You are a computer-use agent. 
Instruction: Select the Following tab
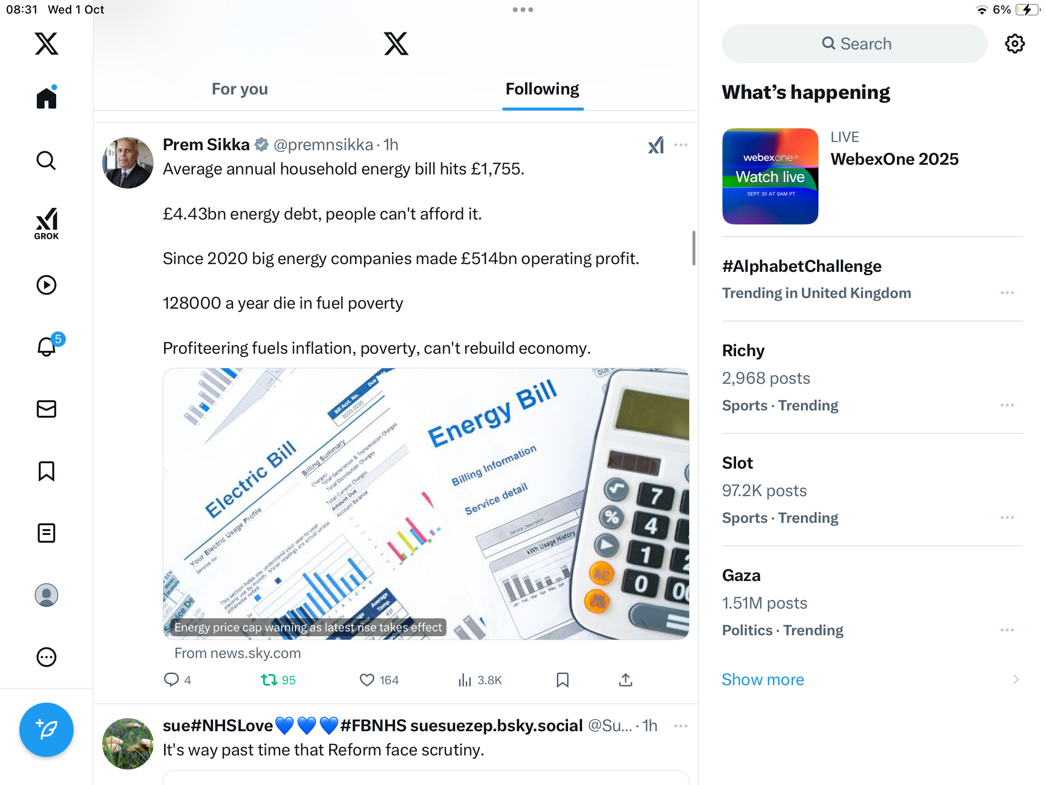click(x=542, y=89)
